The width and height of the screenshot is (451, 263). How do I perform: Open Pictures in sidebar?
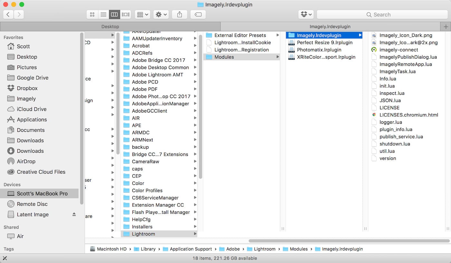coord(27,67)
